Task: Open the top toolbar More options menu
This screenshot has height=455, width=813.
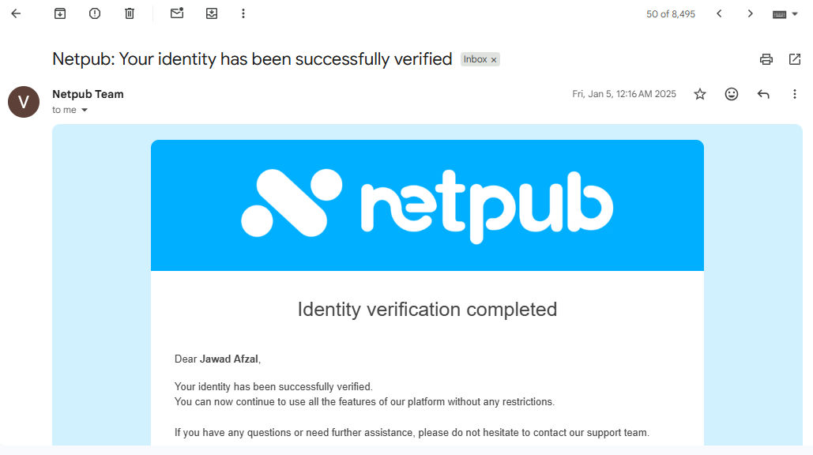Action: tap(243, 13)
